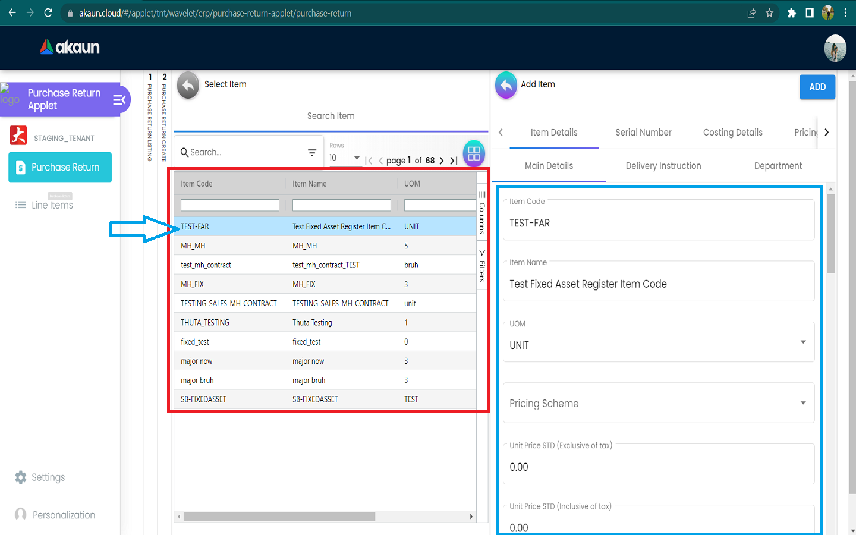Open the Pricing Scheme dropdown

803,403
